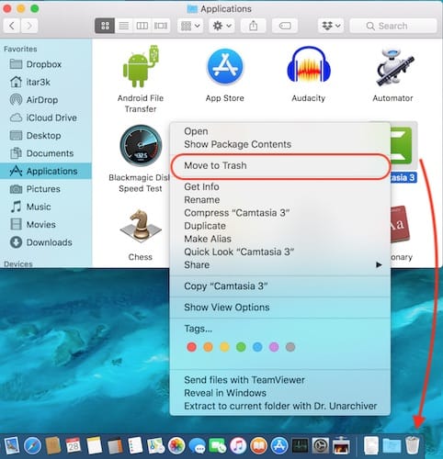Screen dimensions: 443x459
Task: Select Applications in the sidebar
Action: pos(46,171)
